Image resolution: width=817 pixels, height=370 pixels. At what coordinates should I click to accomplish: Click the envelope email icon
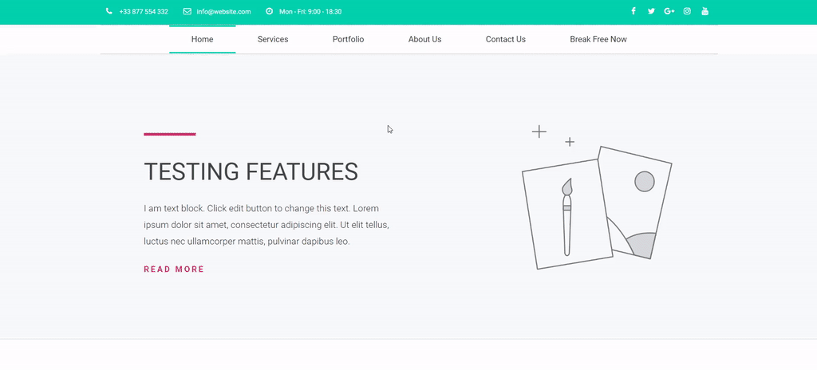(187, 11)
